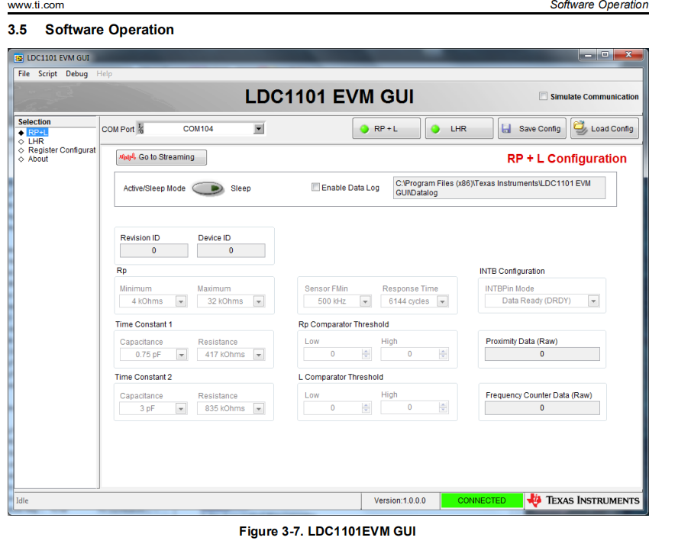Click the floppy disk Save Config icon
Viewport: 691px width, 544px height.
(506, 129)
